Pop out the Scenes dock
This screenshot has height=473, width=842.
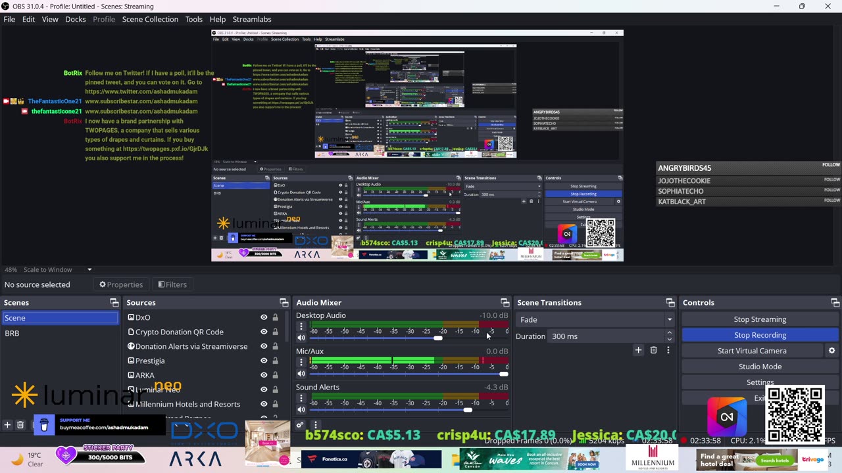tap(114, 303)
